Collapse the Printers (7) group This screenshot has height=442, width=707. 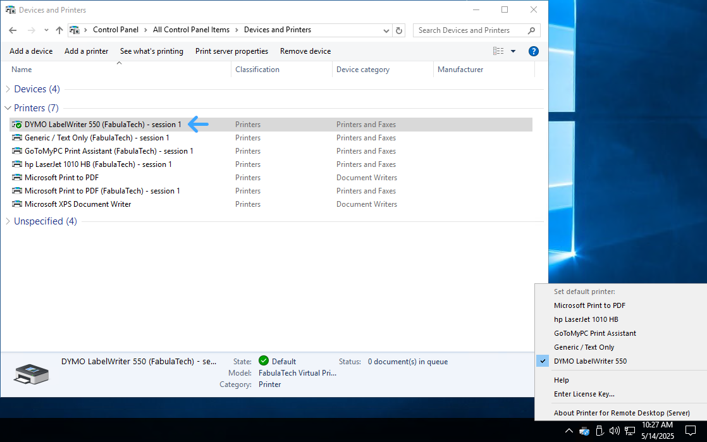8,107
